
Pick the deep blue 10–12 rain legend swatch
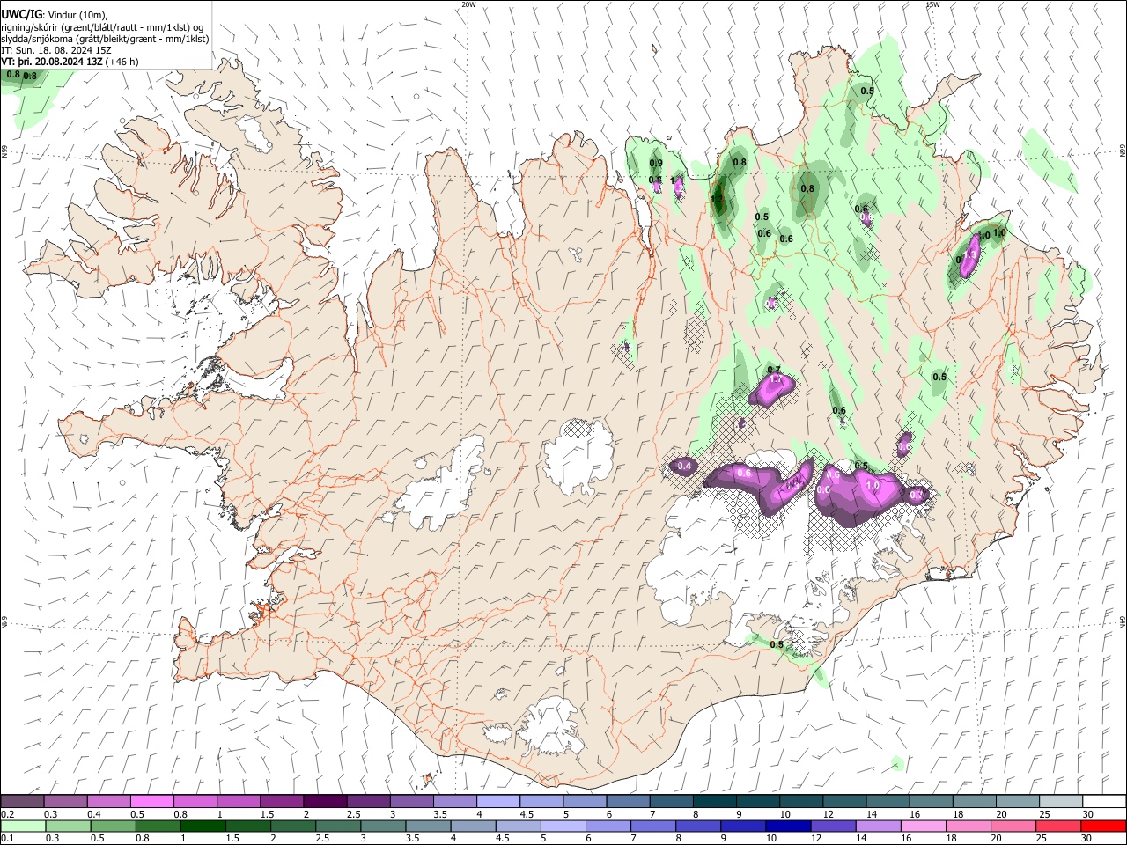(787, 826)
